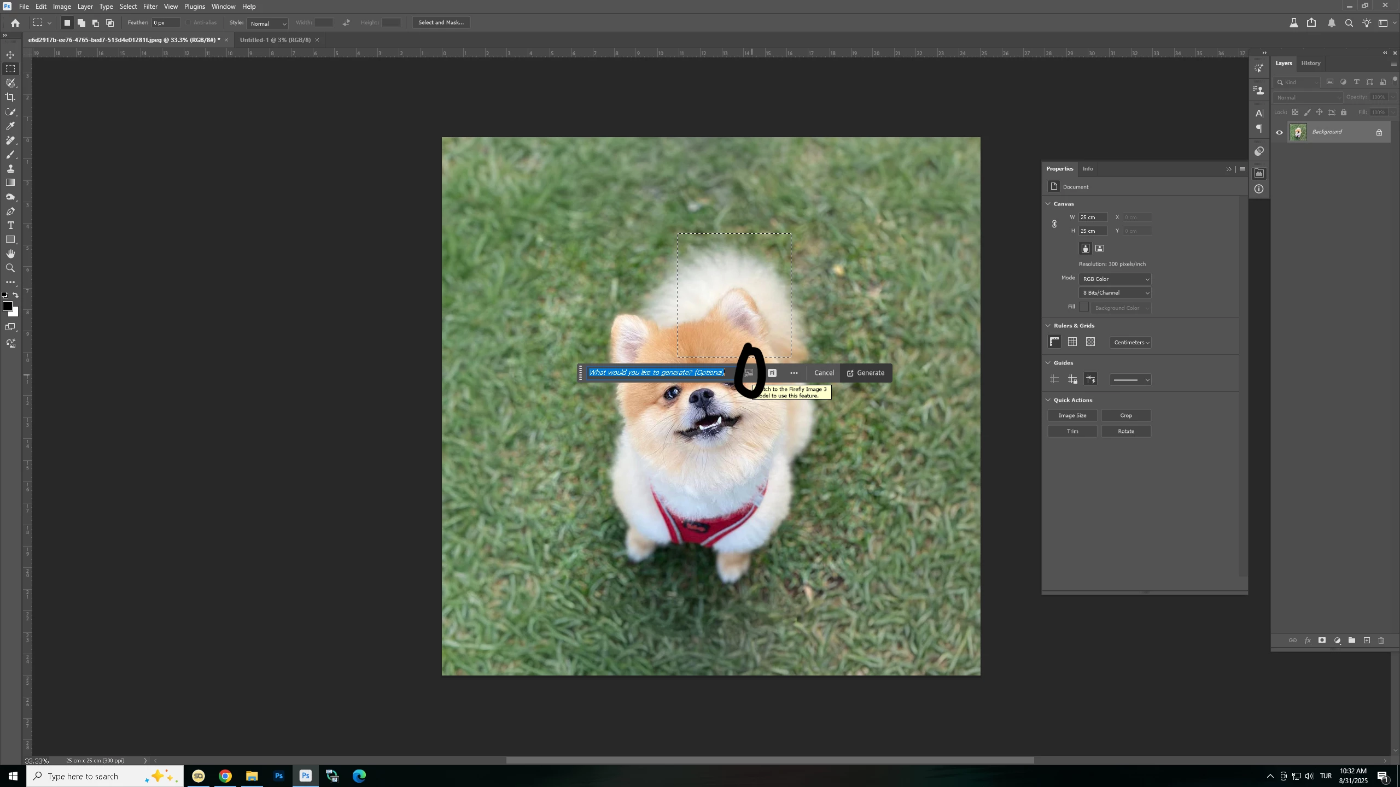The image size is (1400, 787).
Task: Click the Home icon
Action: pos(15,23)
